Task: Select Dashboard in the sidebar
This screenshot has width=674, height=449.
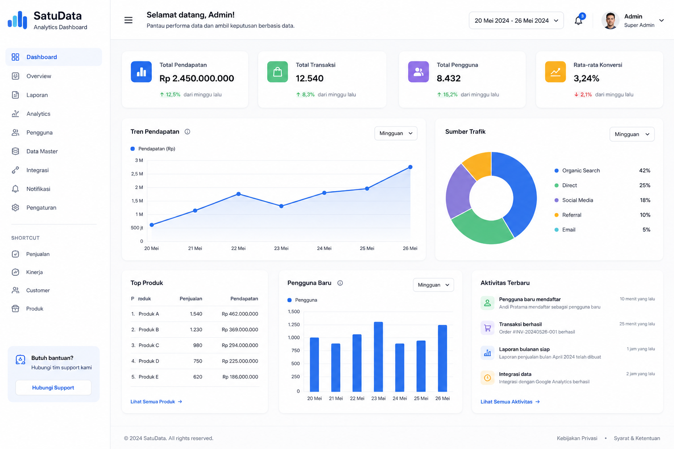Action: pos(54,57)
